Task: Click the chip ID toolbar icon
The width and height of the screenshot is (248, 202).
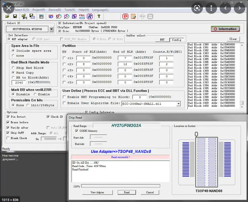Action: click(51, 16)
